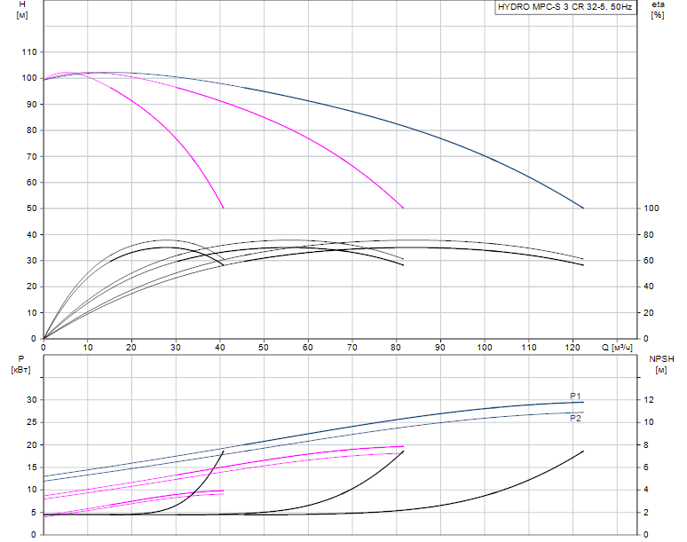Click the eta [%] efficiency axis title
687x542 pixels.
point(658,11)
